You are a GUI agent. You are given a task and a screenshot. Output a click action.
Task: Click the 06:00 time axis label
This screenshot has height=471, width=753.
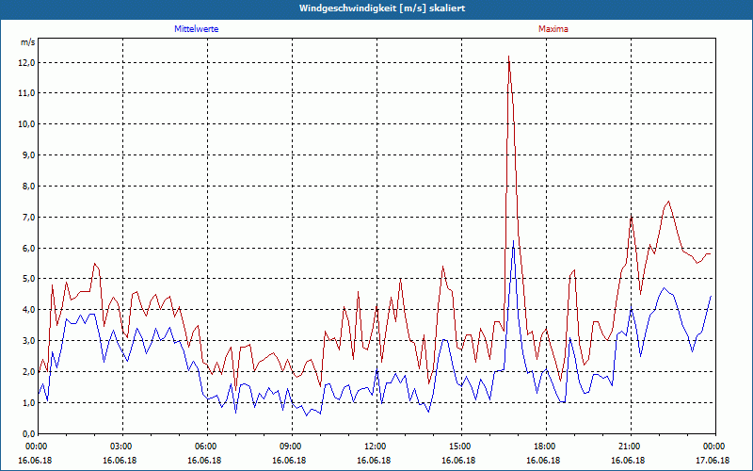click(207, 447)
